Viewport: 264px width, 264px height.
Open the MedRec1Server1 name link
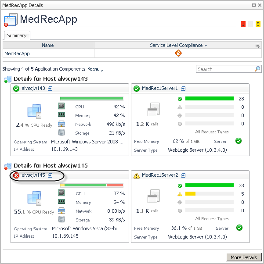click(160, 88)
